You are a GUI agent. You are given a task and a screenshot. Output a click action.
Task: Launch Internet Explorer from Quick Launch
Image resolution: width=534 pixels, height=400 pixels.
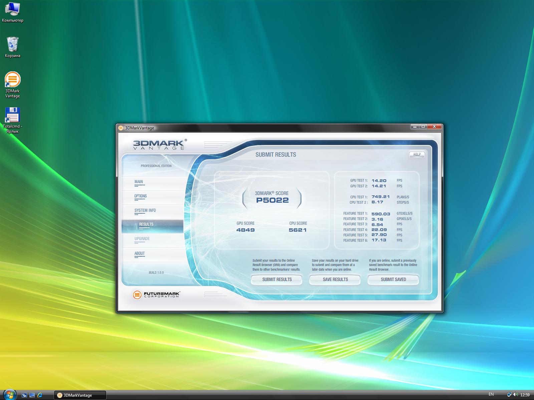point(40,395)
